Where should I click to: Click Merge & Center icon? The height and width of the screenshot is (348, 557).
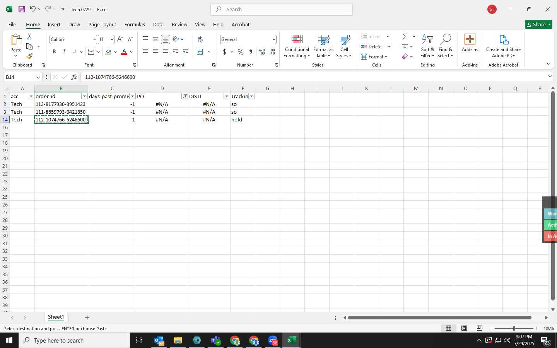pos(200,52)
